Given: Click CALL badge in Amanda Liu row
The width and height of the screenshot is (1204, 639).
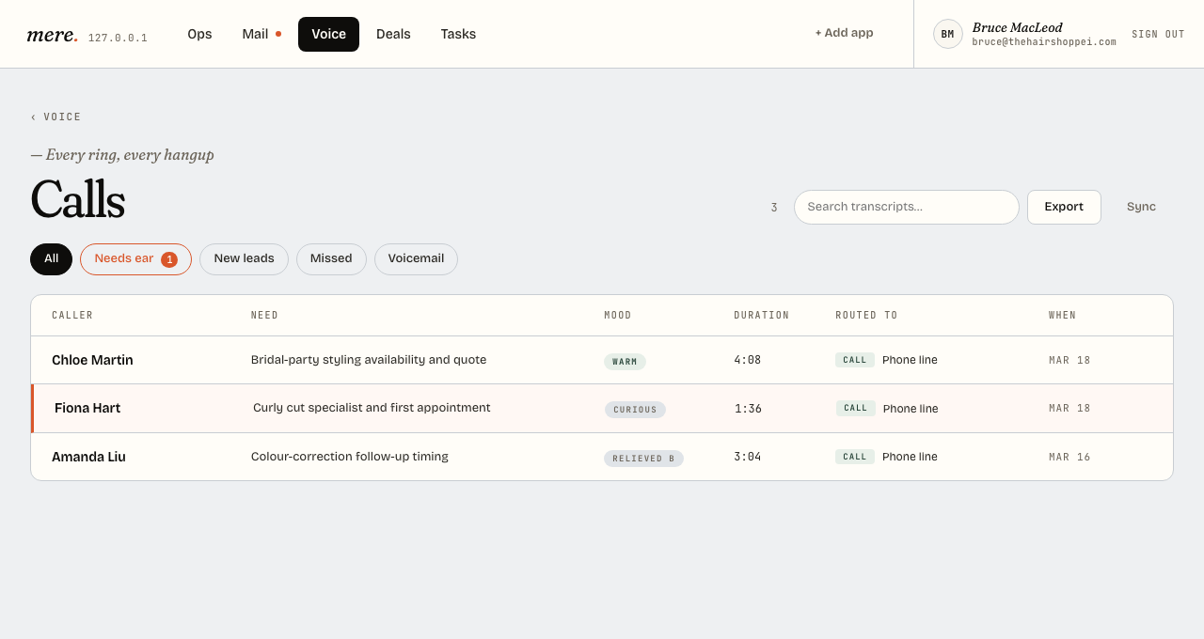Looking at the screenshot, I should point(855,457).
